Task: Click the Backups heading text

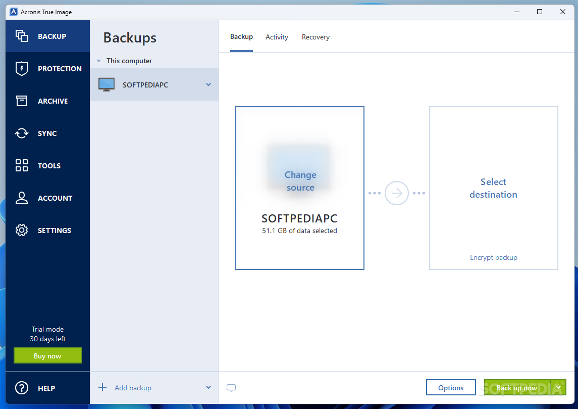Action: click(x=130, y=37)
